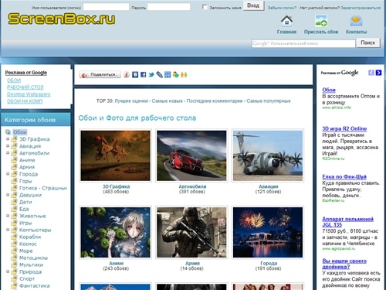Viewport: 386px width, 290px height.
Task: Share via the Moi Krug green icon
Action: point(176,75)
